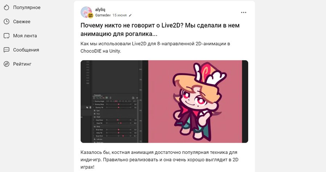The width and height of the screenshot is (326, 172).
Task: Open the alyliq author profile link
Action: point(100,9)
